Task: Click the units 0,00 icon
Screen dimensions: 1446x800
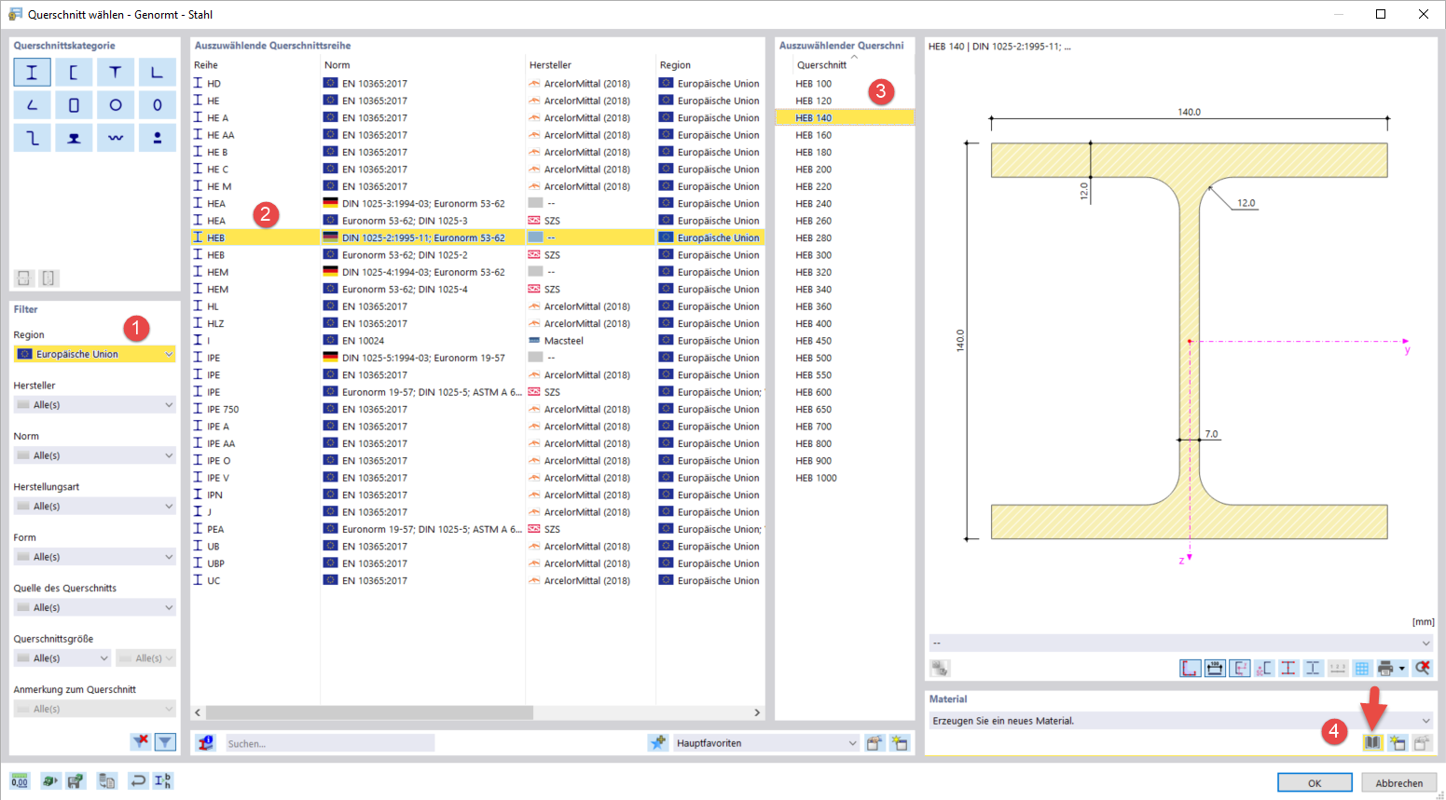Action: click(20, 781)
